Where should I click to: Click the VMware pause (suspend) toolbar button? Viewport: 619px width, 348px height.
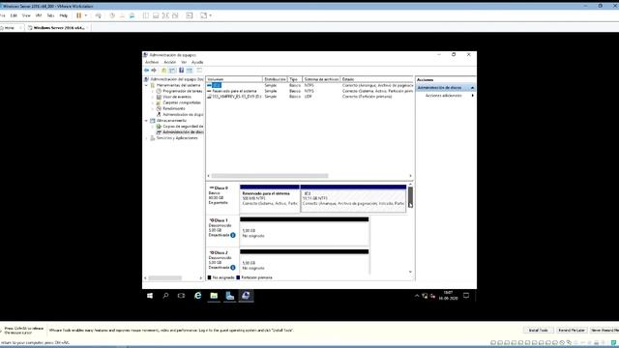(79, 15)
